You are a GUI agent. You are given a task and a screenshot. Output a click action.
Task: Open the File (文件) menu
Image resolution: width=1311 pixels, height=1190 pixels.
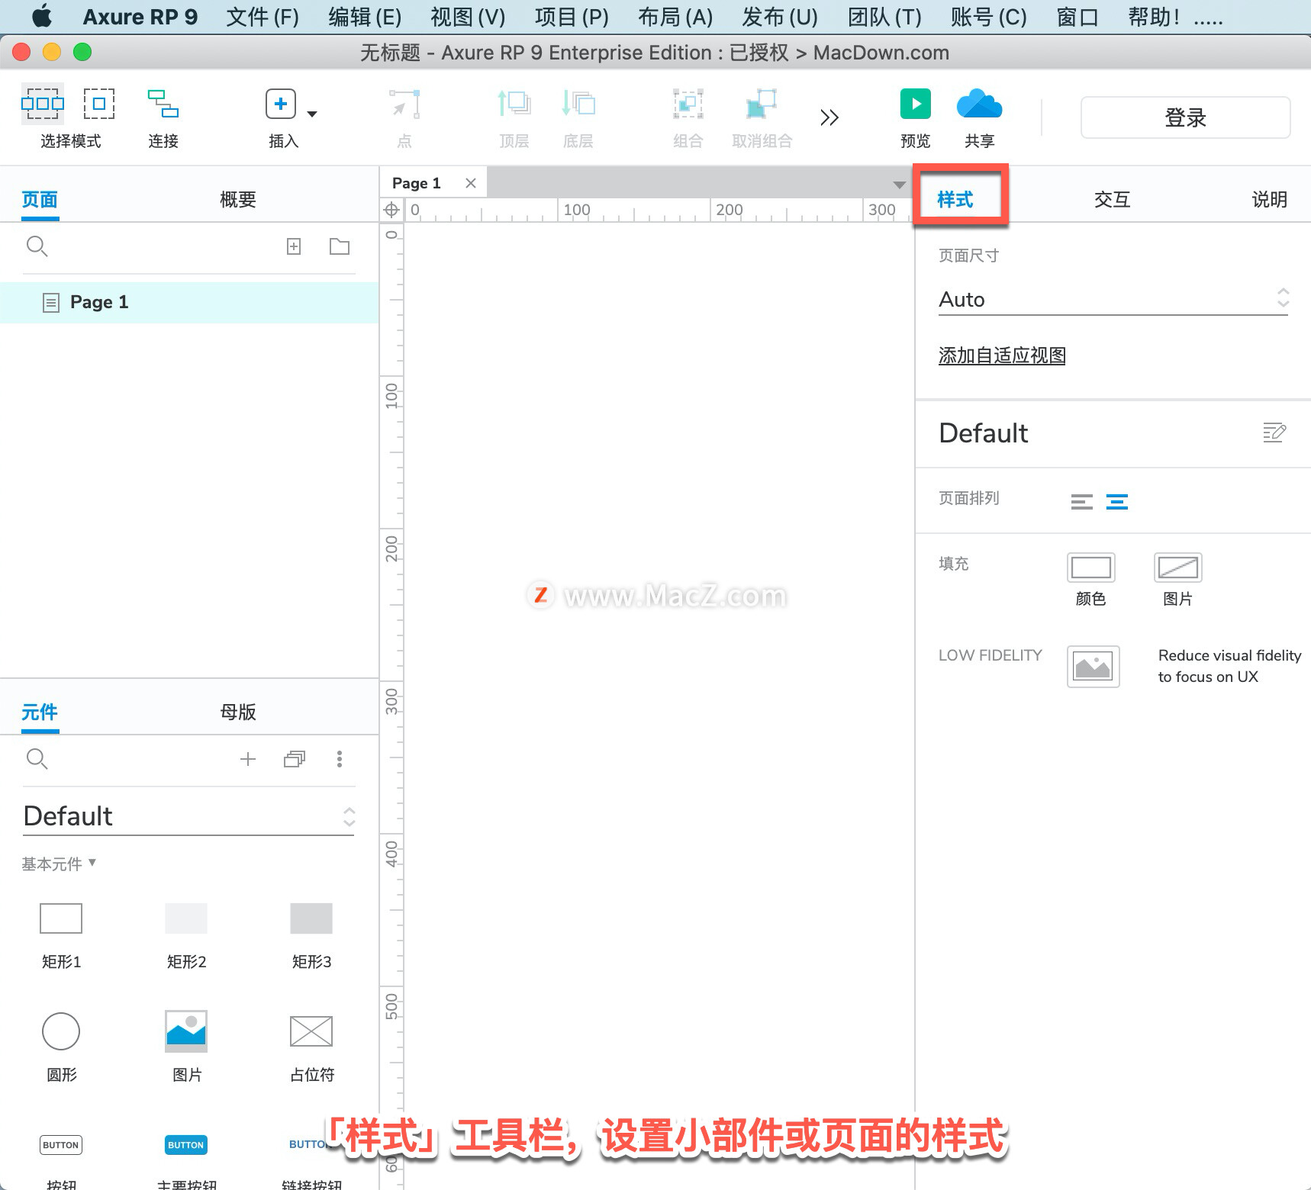point(263,17)
